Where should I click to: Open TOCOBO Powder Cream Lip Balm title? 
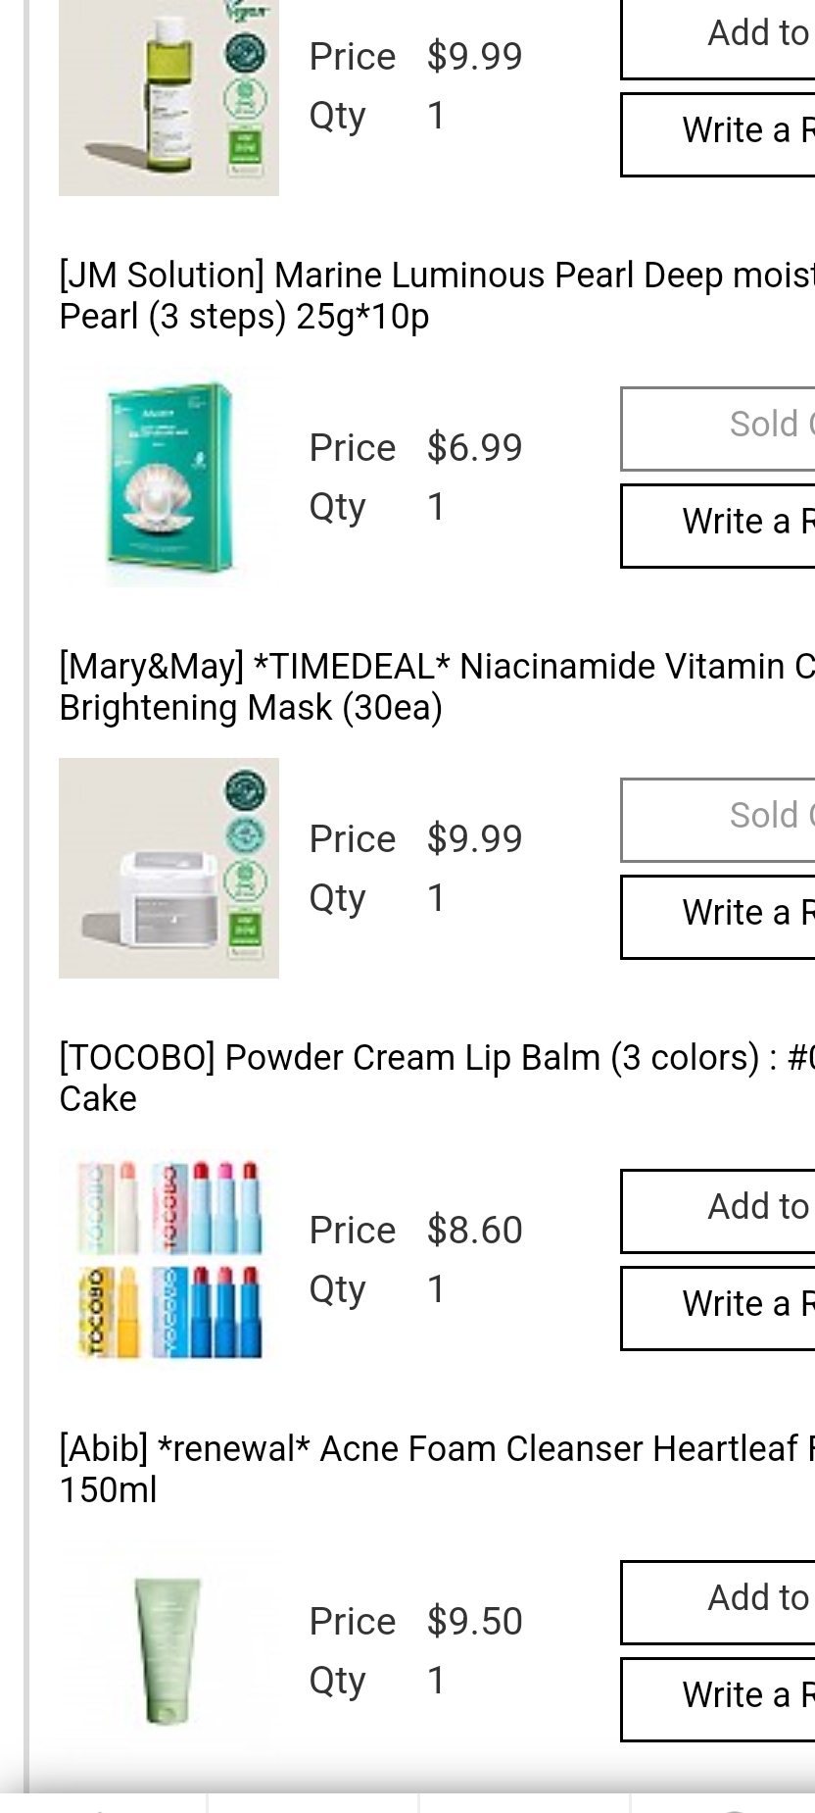[x=436, y=1078]
